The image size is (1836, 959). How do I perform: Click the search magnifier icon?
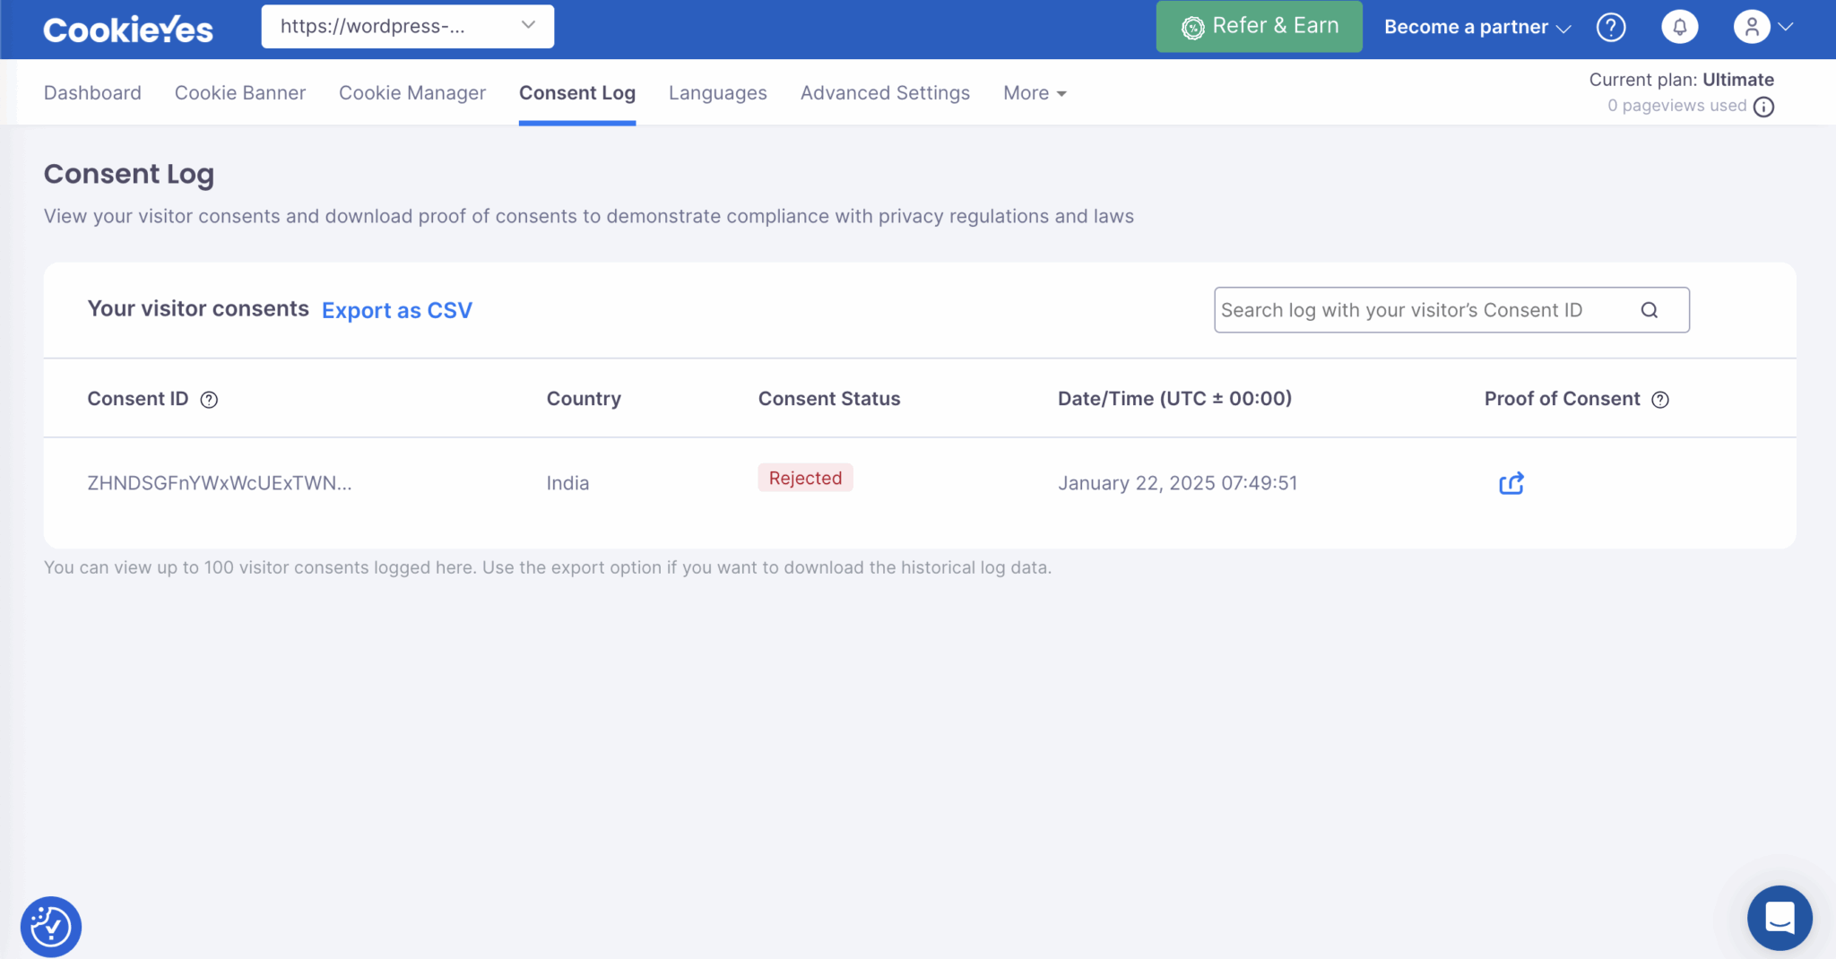coord(1650,310)
